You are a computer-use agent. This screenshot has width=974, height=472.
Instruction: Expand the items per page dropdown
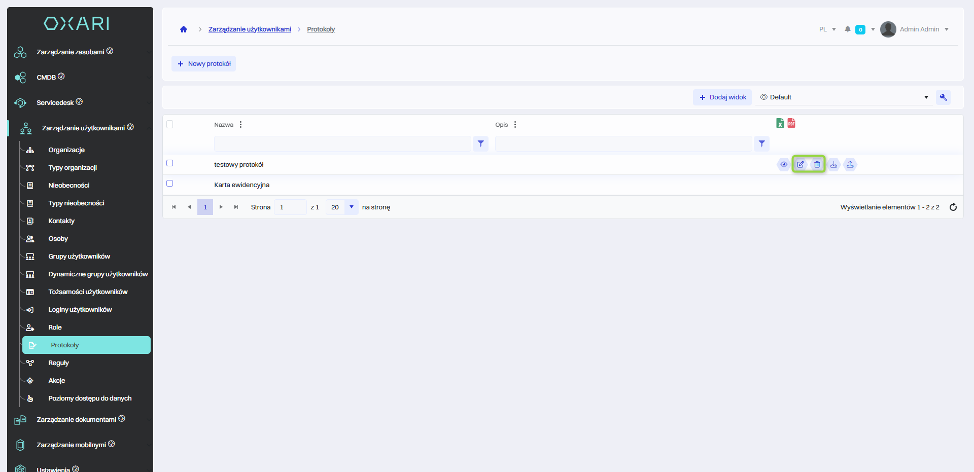point(351,207)
